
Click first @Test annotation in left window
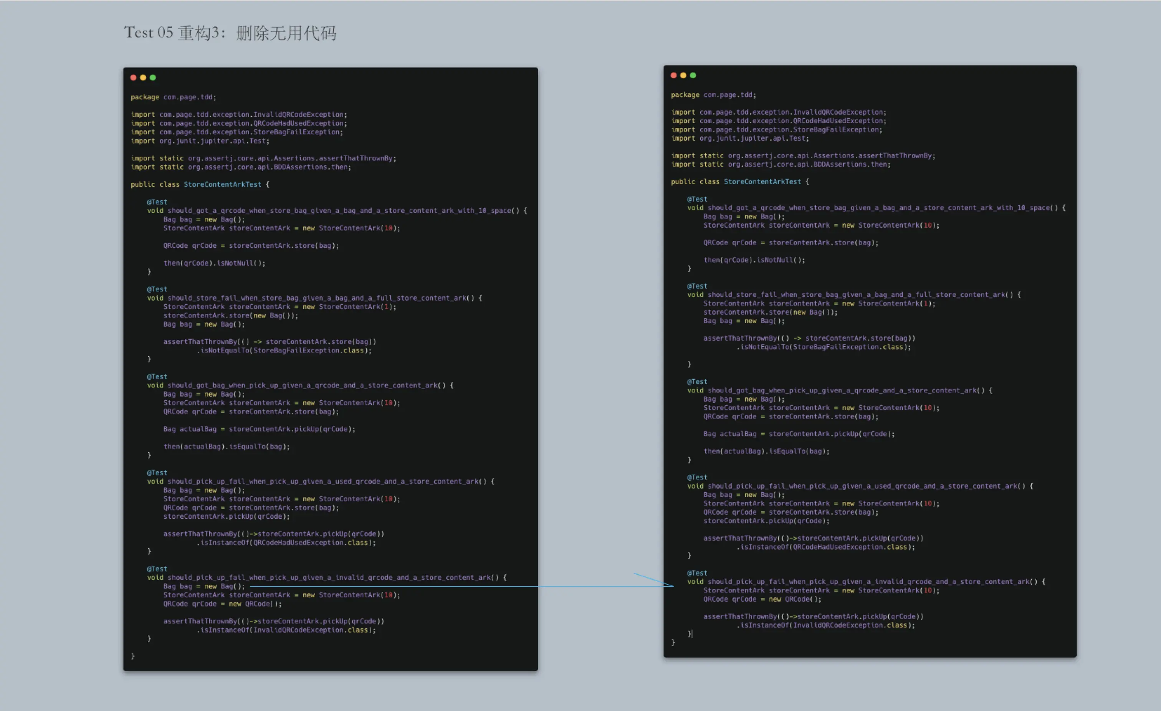pyautogui.click(x=157, y=202)
